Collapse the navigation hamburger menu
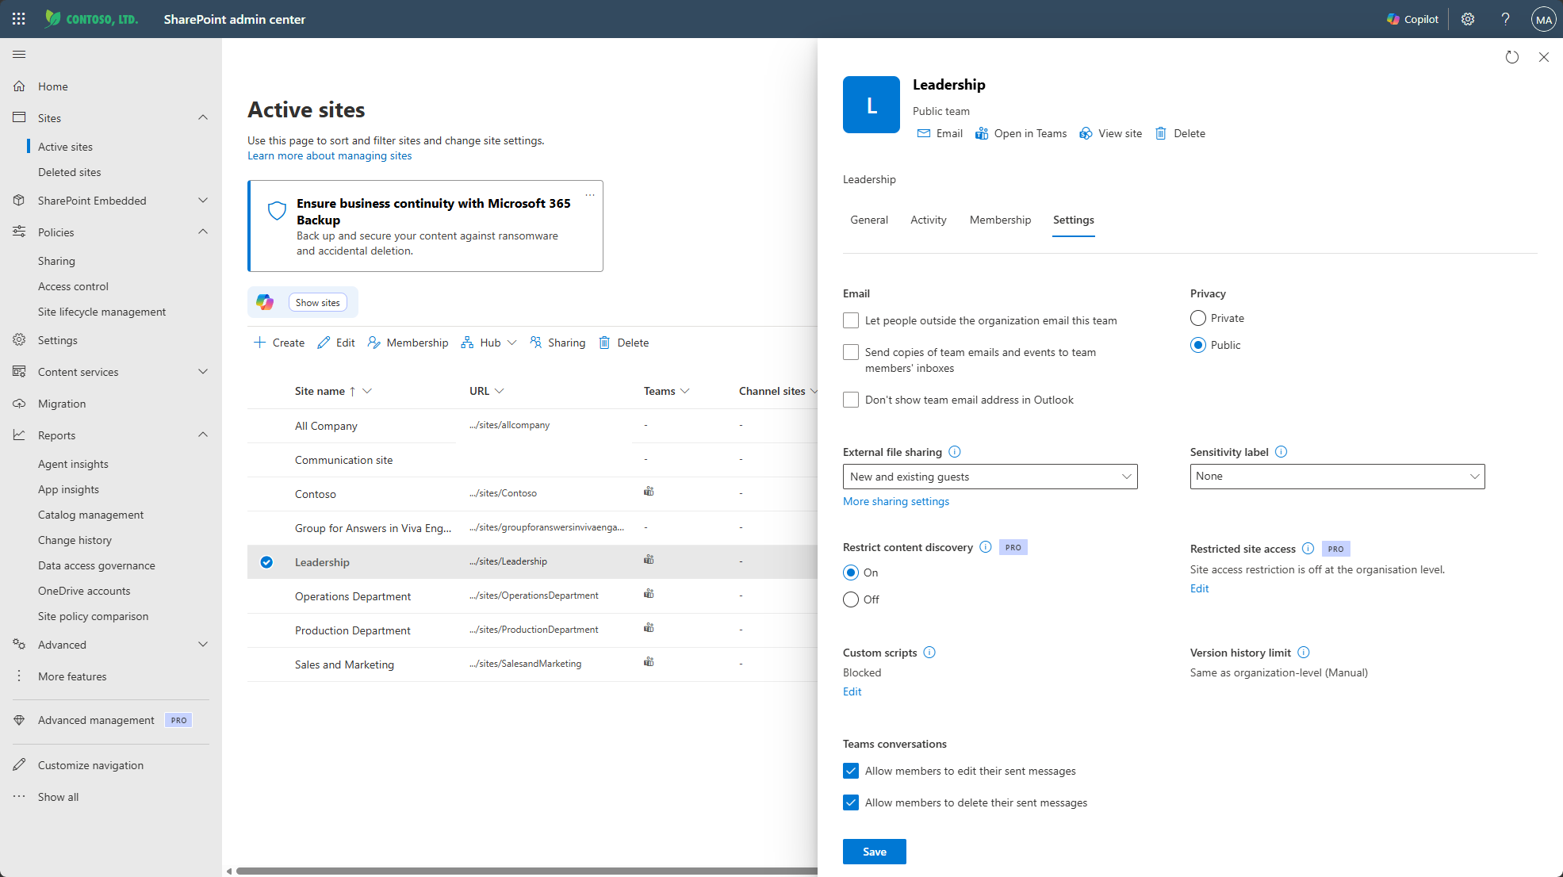This screenshot has height=877, width=1563. tap(19, 54)
